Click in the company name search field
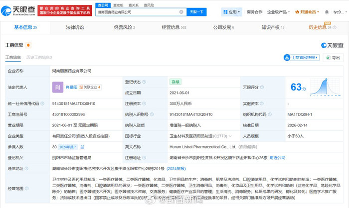Screen dimensions: 349x208 pos(135,11)
